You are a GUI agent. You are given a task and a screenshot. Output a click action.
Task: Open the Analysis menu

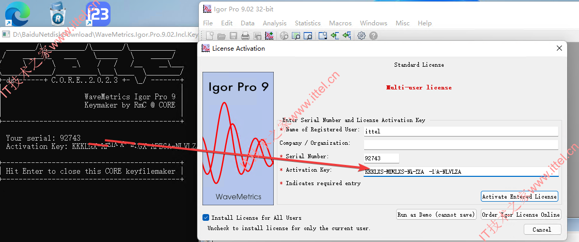pos(274,23)
